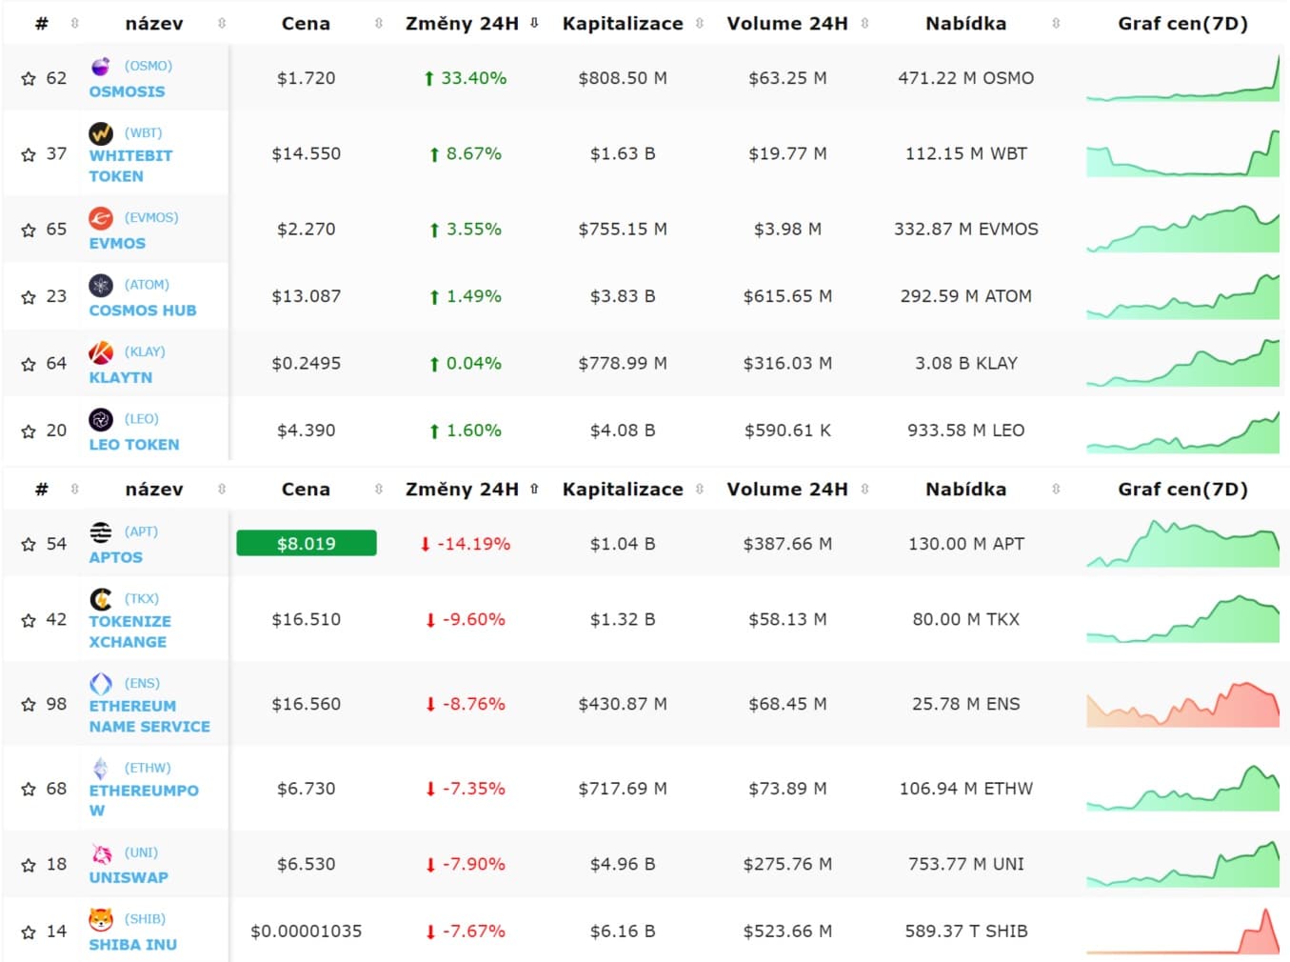View the Osmosis 7-day price chart
Image resolution: width=1290 pixels, height=962 pixels.
point(1182,78)
